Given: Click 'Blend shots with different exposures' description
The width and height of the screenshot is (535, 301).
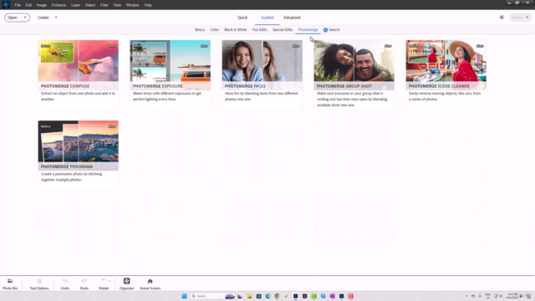Looking at the screenshot, I should tap(167, 96).
